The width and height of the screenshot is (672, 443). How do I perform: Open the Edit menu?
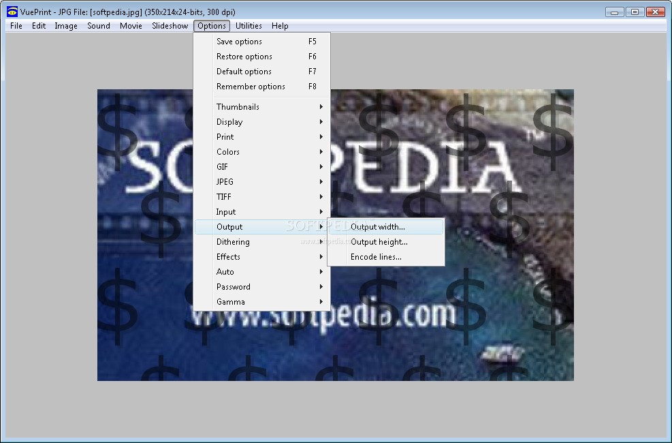pos(39,26)
